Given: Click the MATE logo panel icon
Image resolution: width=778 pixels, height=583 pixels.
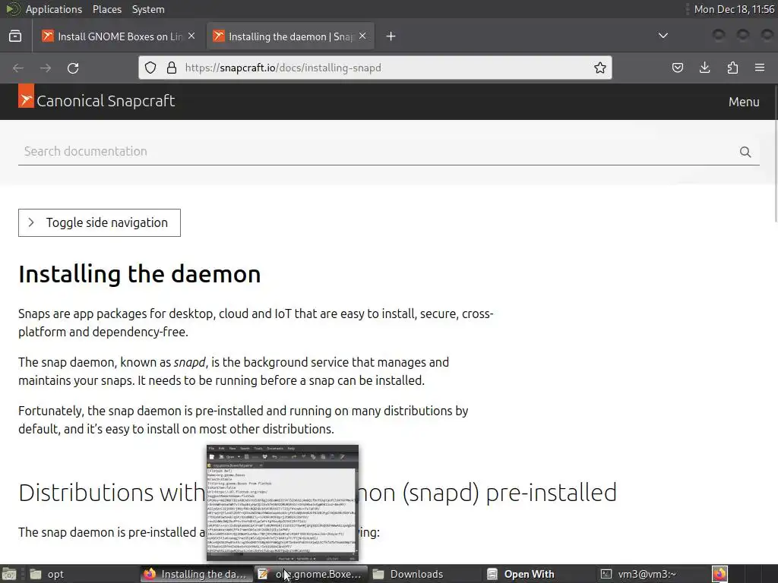Looking at the screenshot, I should (x=12, y=9).
